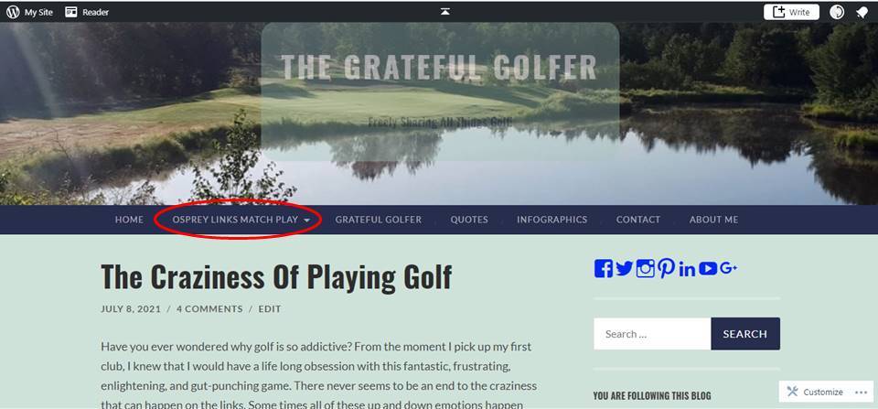Go to the Infographics menu item

click(x=552, y=220)
